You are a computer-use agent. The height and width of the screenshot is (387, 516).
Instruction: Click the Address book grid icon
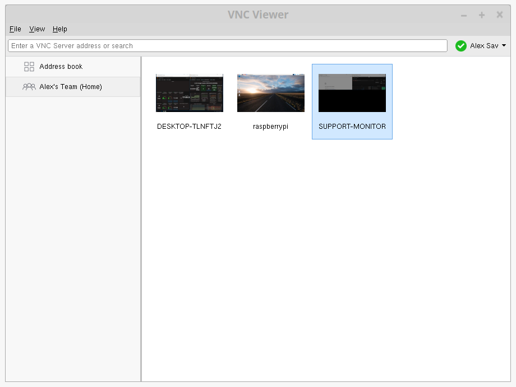(x=29, y=67)
